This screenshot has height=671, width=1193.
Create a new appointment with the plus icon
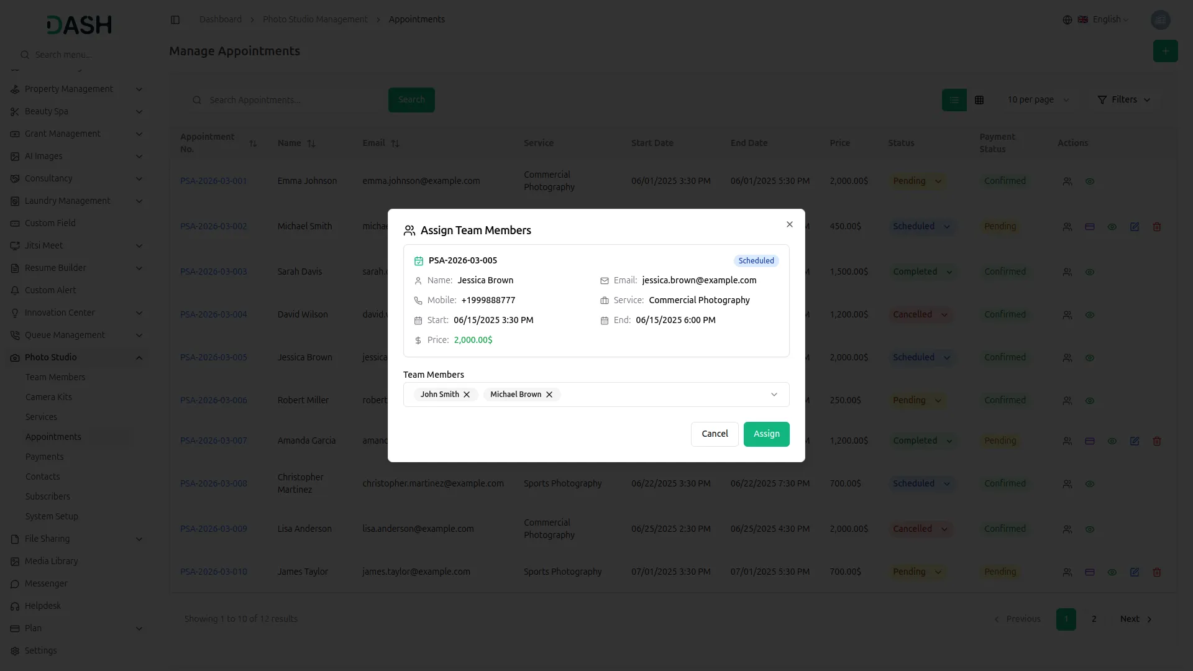(1166, 51)
